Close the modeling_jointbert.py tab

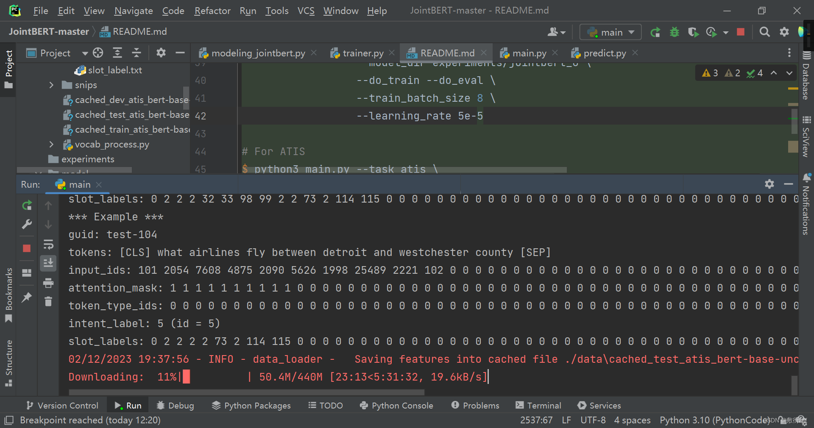[x=314, y=53]
